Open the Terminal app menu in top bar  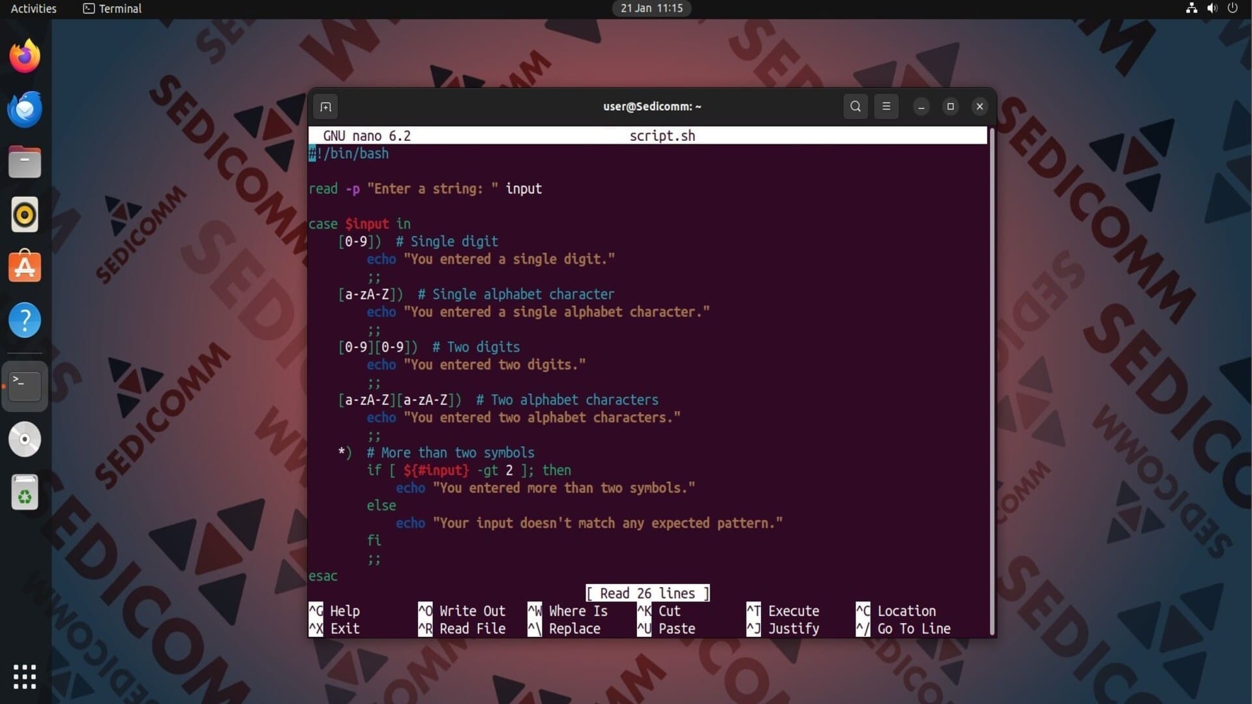click(112, 8)
